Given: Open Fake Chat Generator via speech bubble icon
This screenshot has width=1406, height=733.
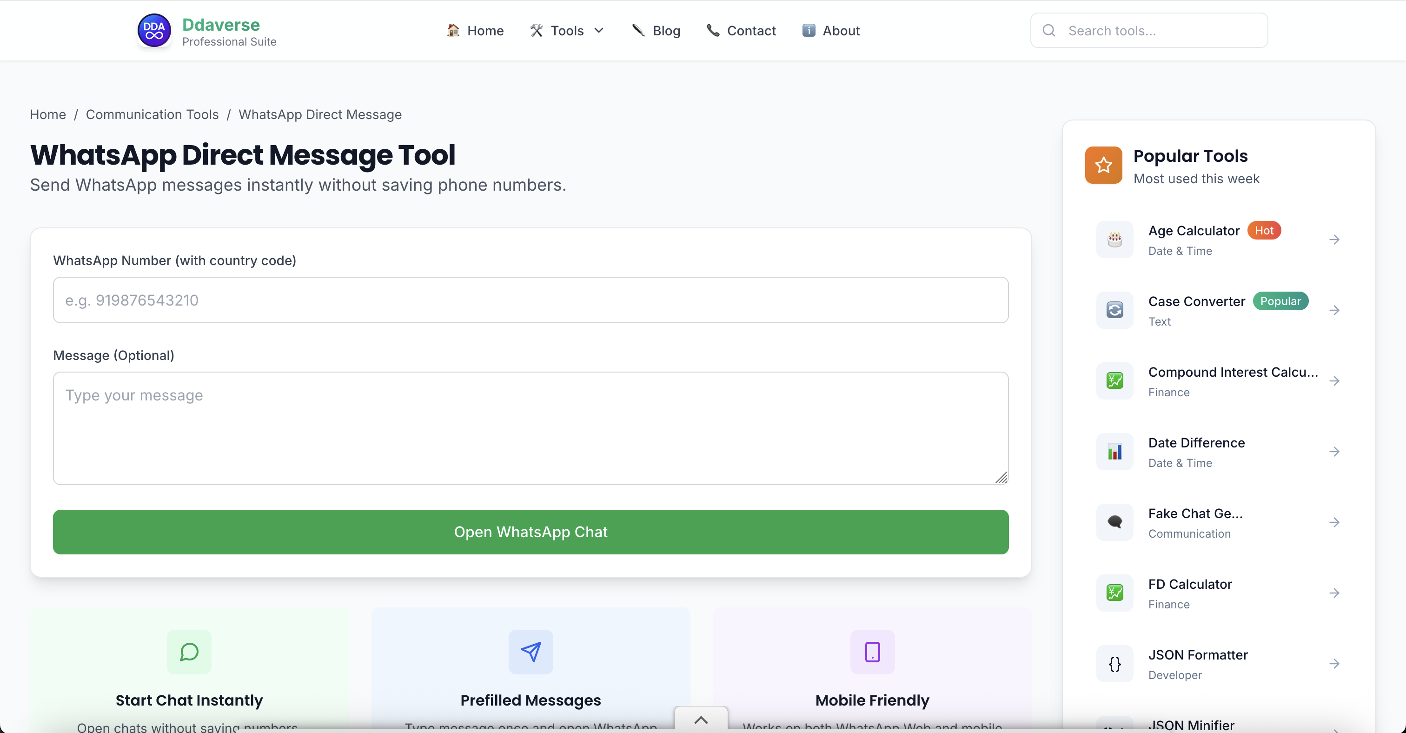Looking at the screenshot, I should coord(1114,522).
